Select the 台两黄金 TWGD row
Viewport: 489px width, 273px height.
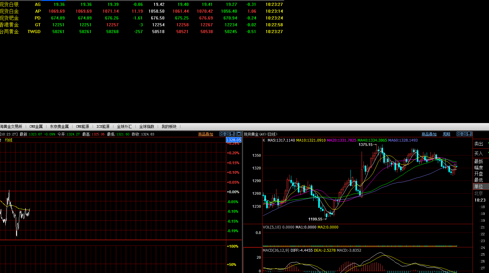(x=9, y=32)
